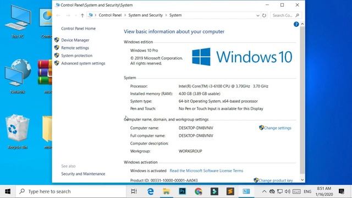Image resolution: width=352 pixels, height=198 pixels.
Task: Open Remote settings link
Action: pos(75,48)
